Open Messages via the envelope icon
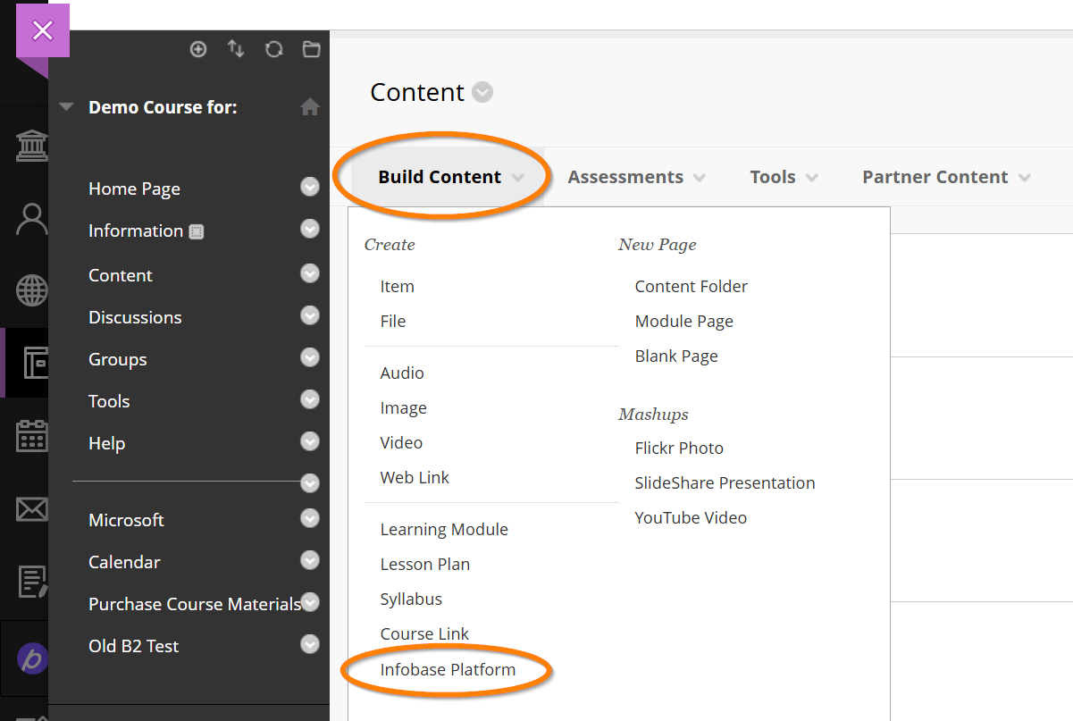 [x=32, y=509]
